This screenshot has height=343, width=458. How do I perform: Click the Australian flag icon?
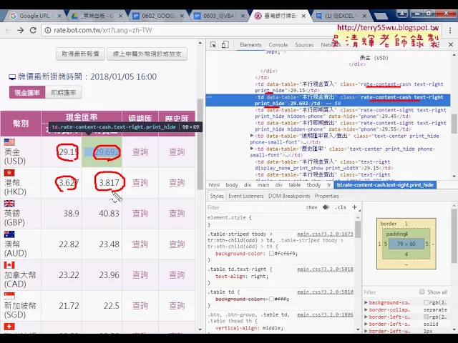click(9, 234)
